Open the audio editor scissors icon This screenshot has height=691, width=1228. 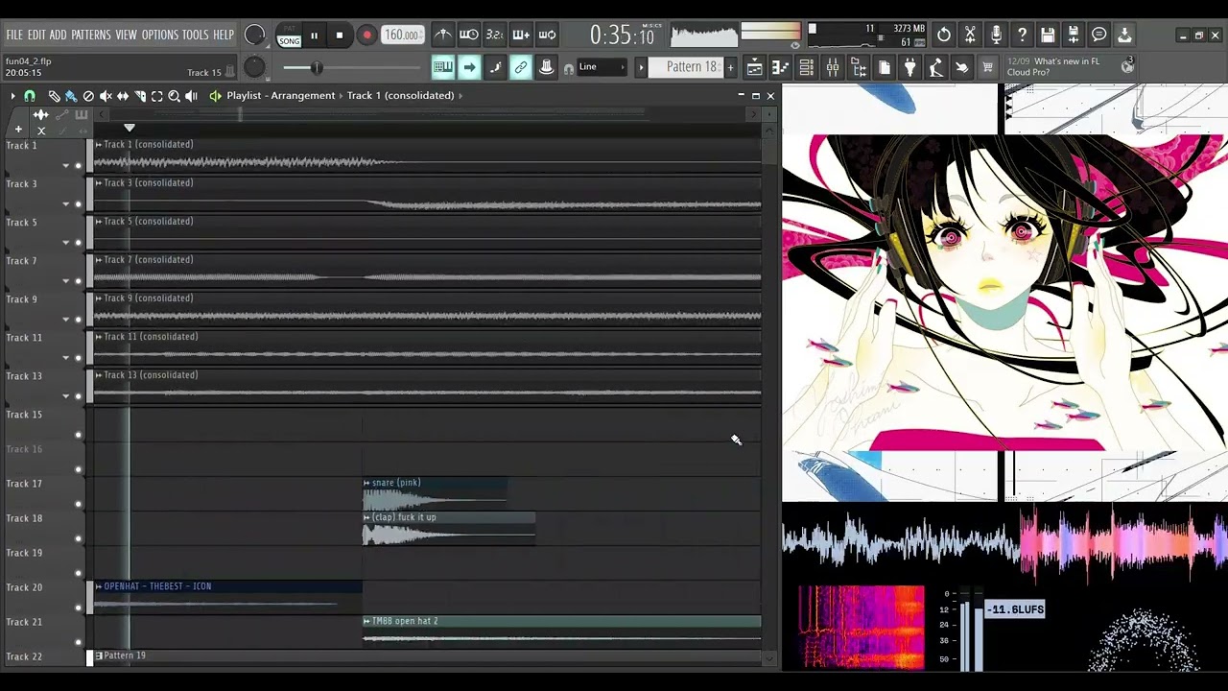[970, 36]
